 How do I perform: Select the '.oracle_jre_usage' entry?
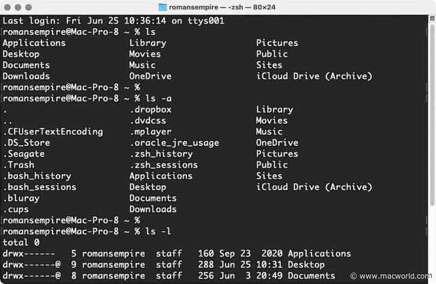tap(174, 143)
